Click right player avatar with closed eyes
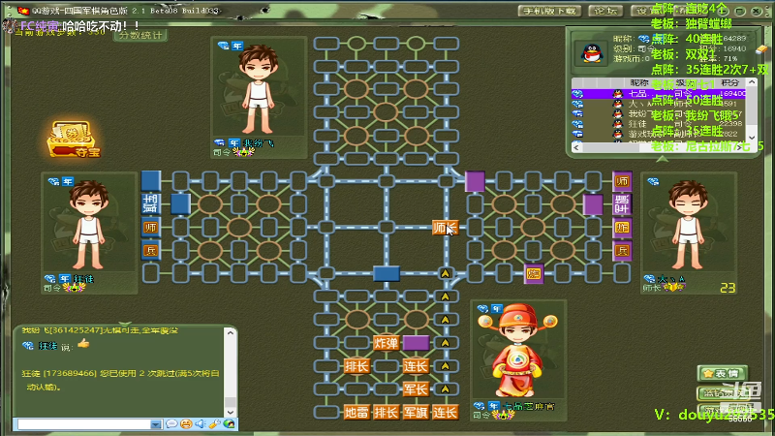The image size is (775, 436). [689, 225]
